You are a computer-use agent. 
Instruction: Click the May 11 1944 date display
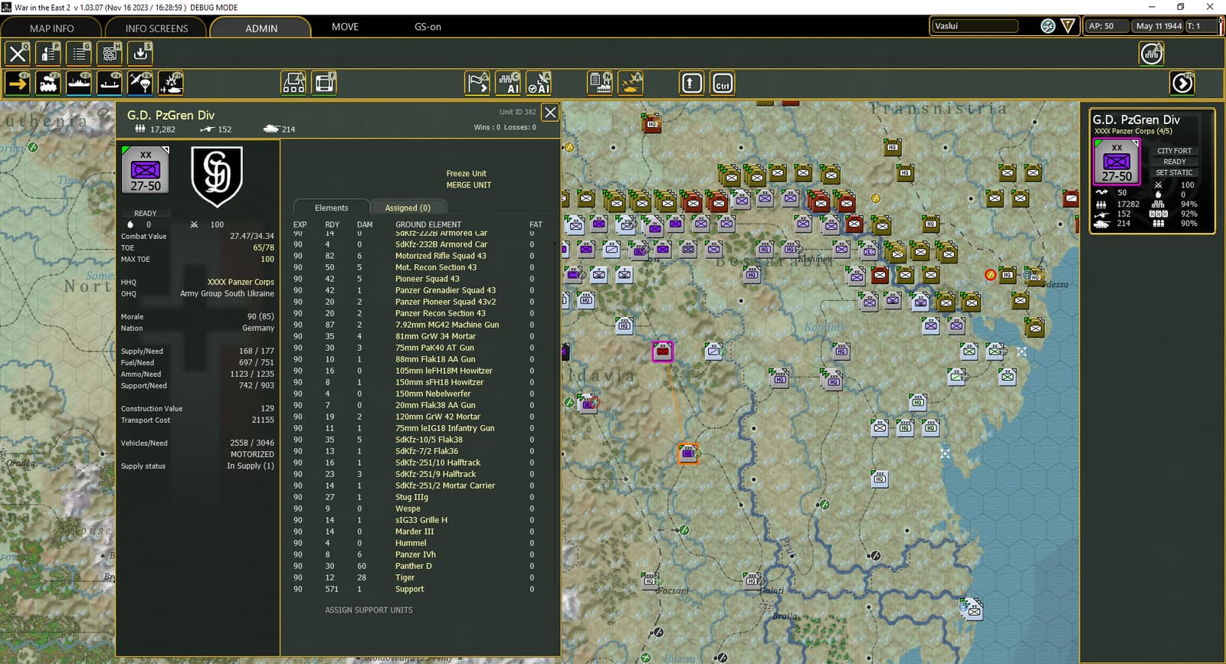(1159, 26)
